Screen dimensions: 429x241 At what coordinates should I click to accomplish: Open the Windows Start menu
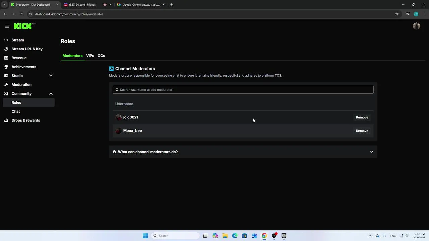(145, 236)
